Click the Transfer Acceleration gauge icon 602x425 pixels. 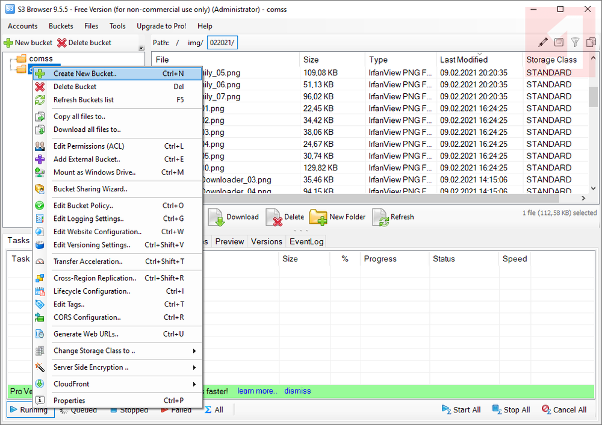click(40, 261)
